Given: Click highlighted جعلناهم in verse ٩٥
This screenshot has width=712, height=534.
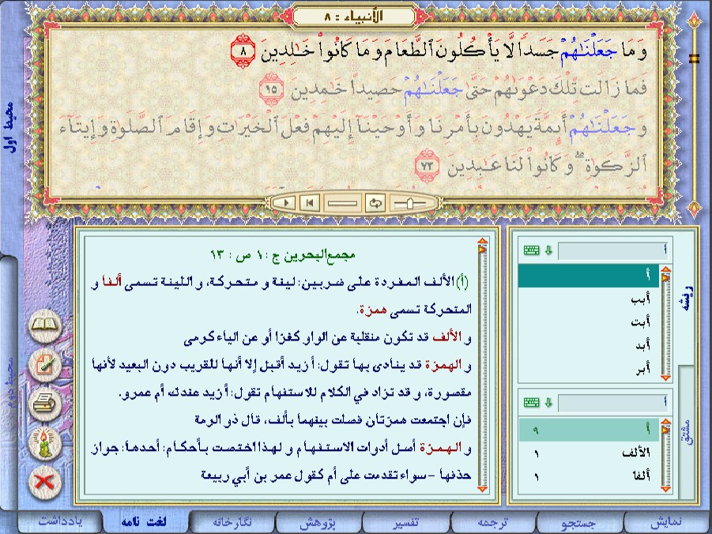Looking at the screenshot, I should [x=431, y=88].
